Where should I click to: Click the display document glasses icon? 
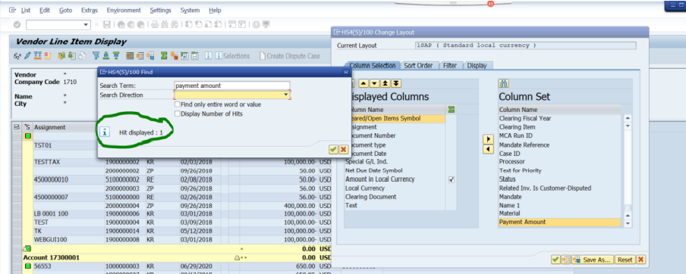18,56
